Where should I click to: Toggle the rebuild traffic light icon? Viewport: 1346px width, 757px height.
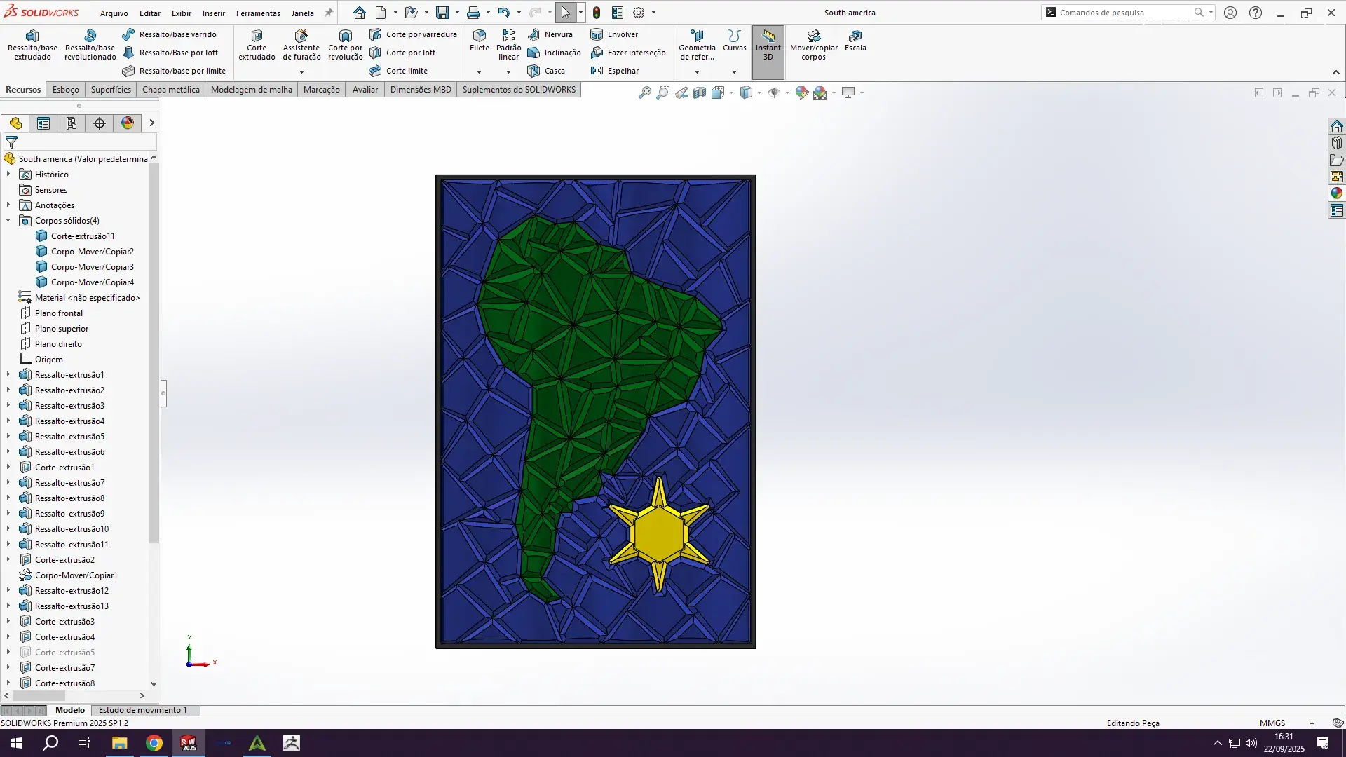click(597, 13)
